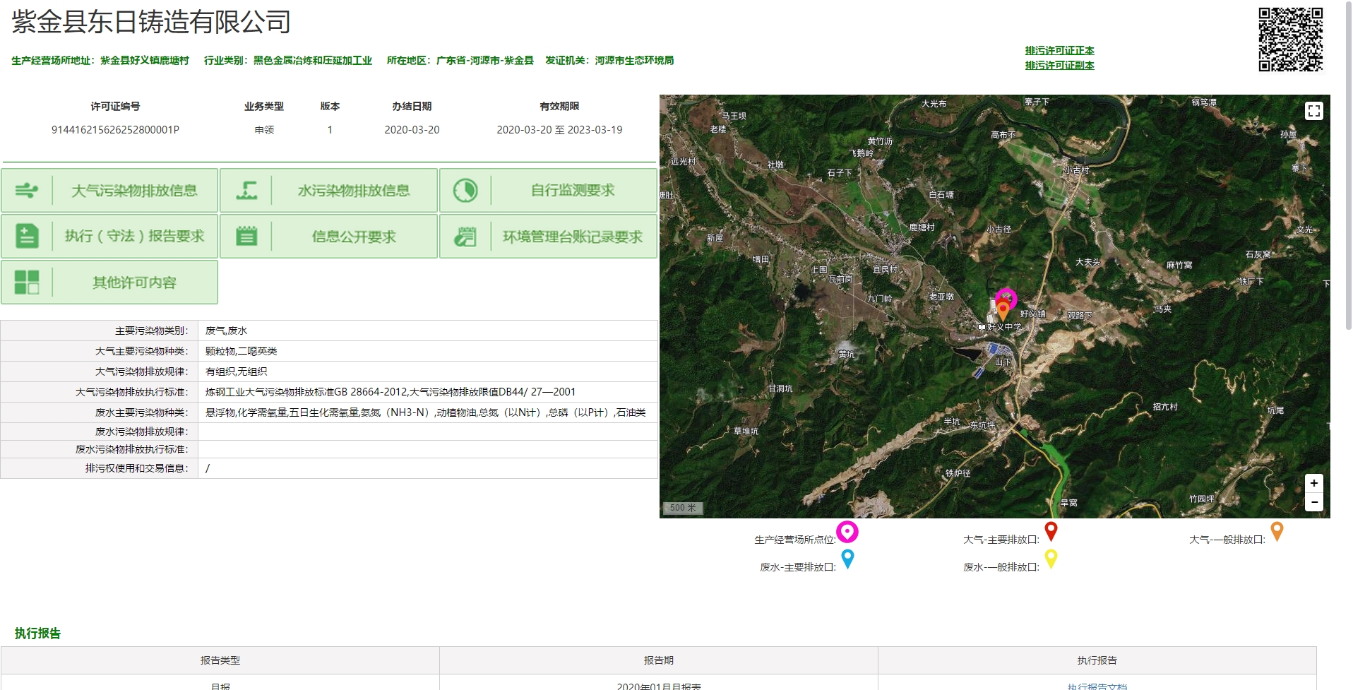The image size is (1353, 690).
Task: Select the 自行监测要求 section
Action: click(x=573, y=191)
